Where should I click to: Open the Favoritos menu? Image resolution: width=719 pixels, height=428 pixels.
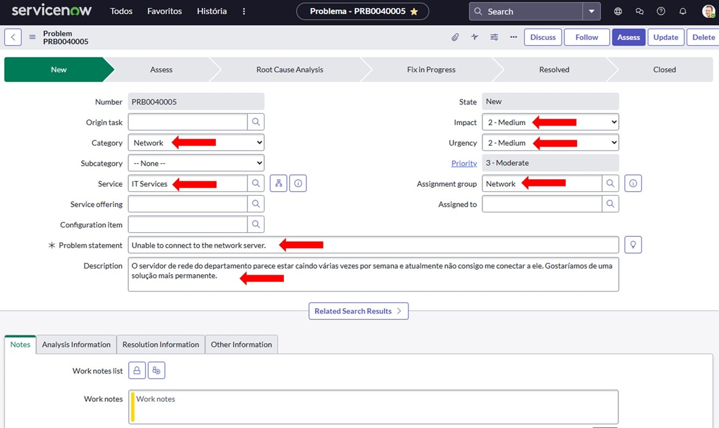[x=165, y=11]
